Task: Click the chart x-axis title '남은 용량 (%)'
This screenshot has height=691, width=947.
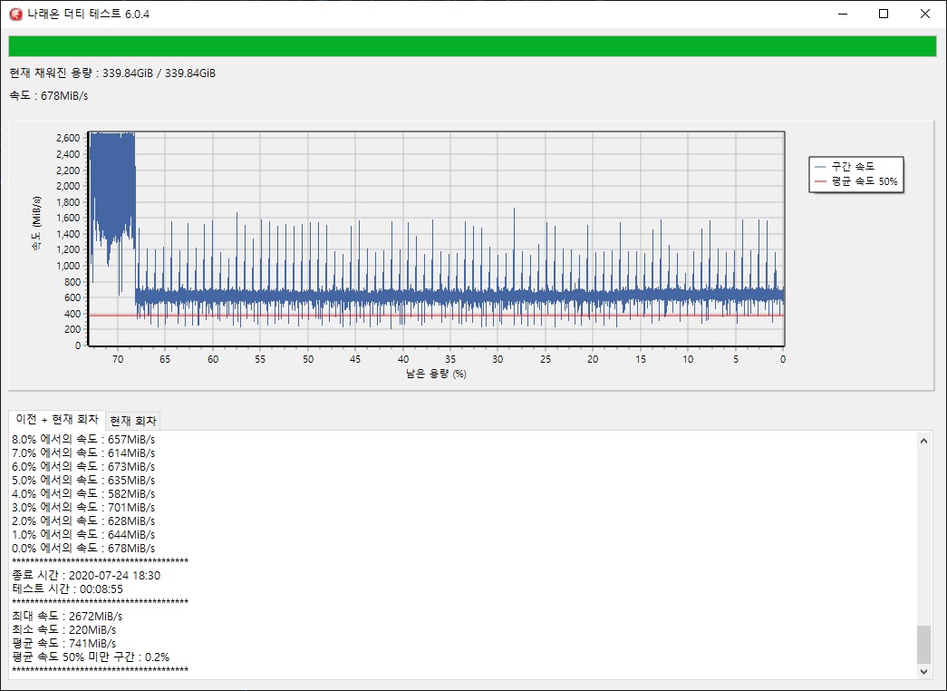Action: coord(436,374)
